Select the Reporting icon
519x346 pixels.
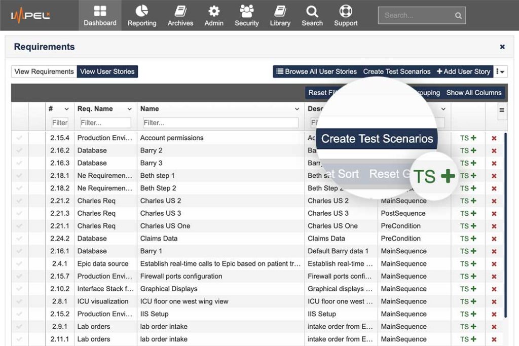tap(141, 15)
